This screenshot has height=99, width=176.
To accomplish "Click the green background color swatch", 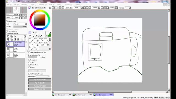I will [50, 35].
